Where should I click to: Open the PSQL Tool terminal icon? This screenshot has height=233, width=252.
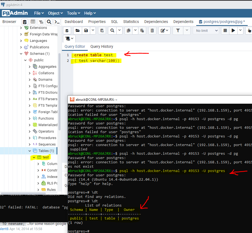pos(57,22)
